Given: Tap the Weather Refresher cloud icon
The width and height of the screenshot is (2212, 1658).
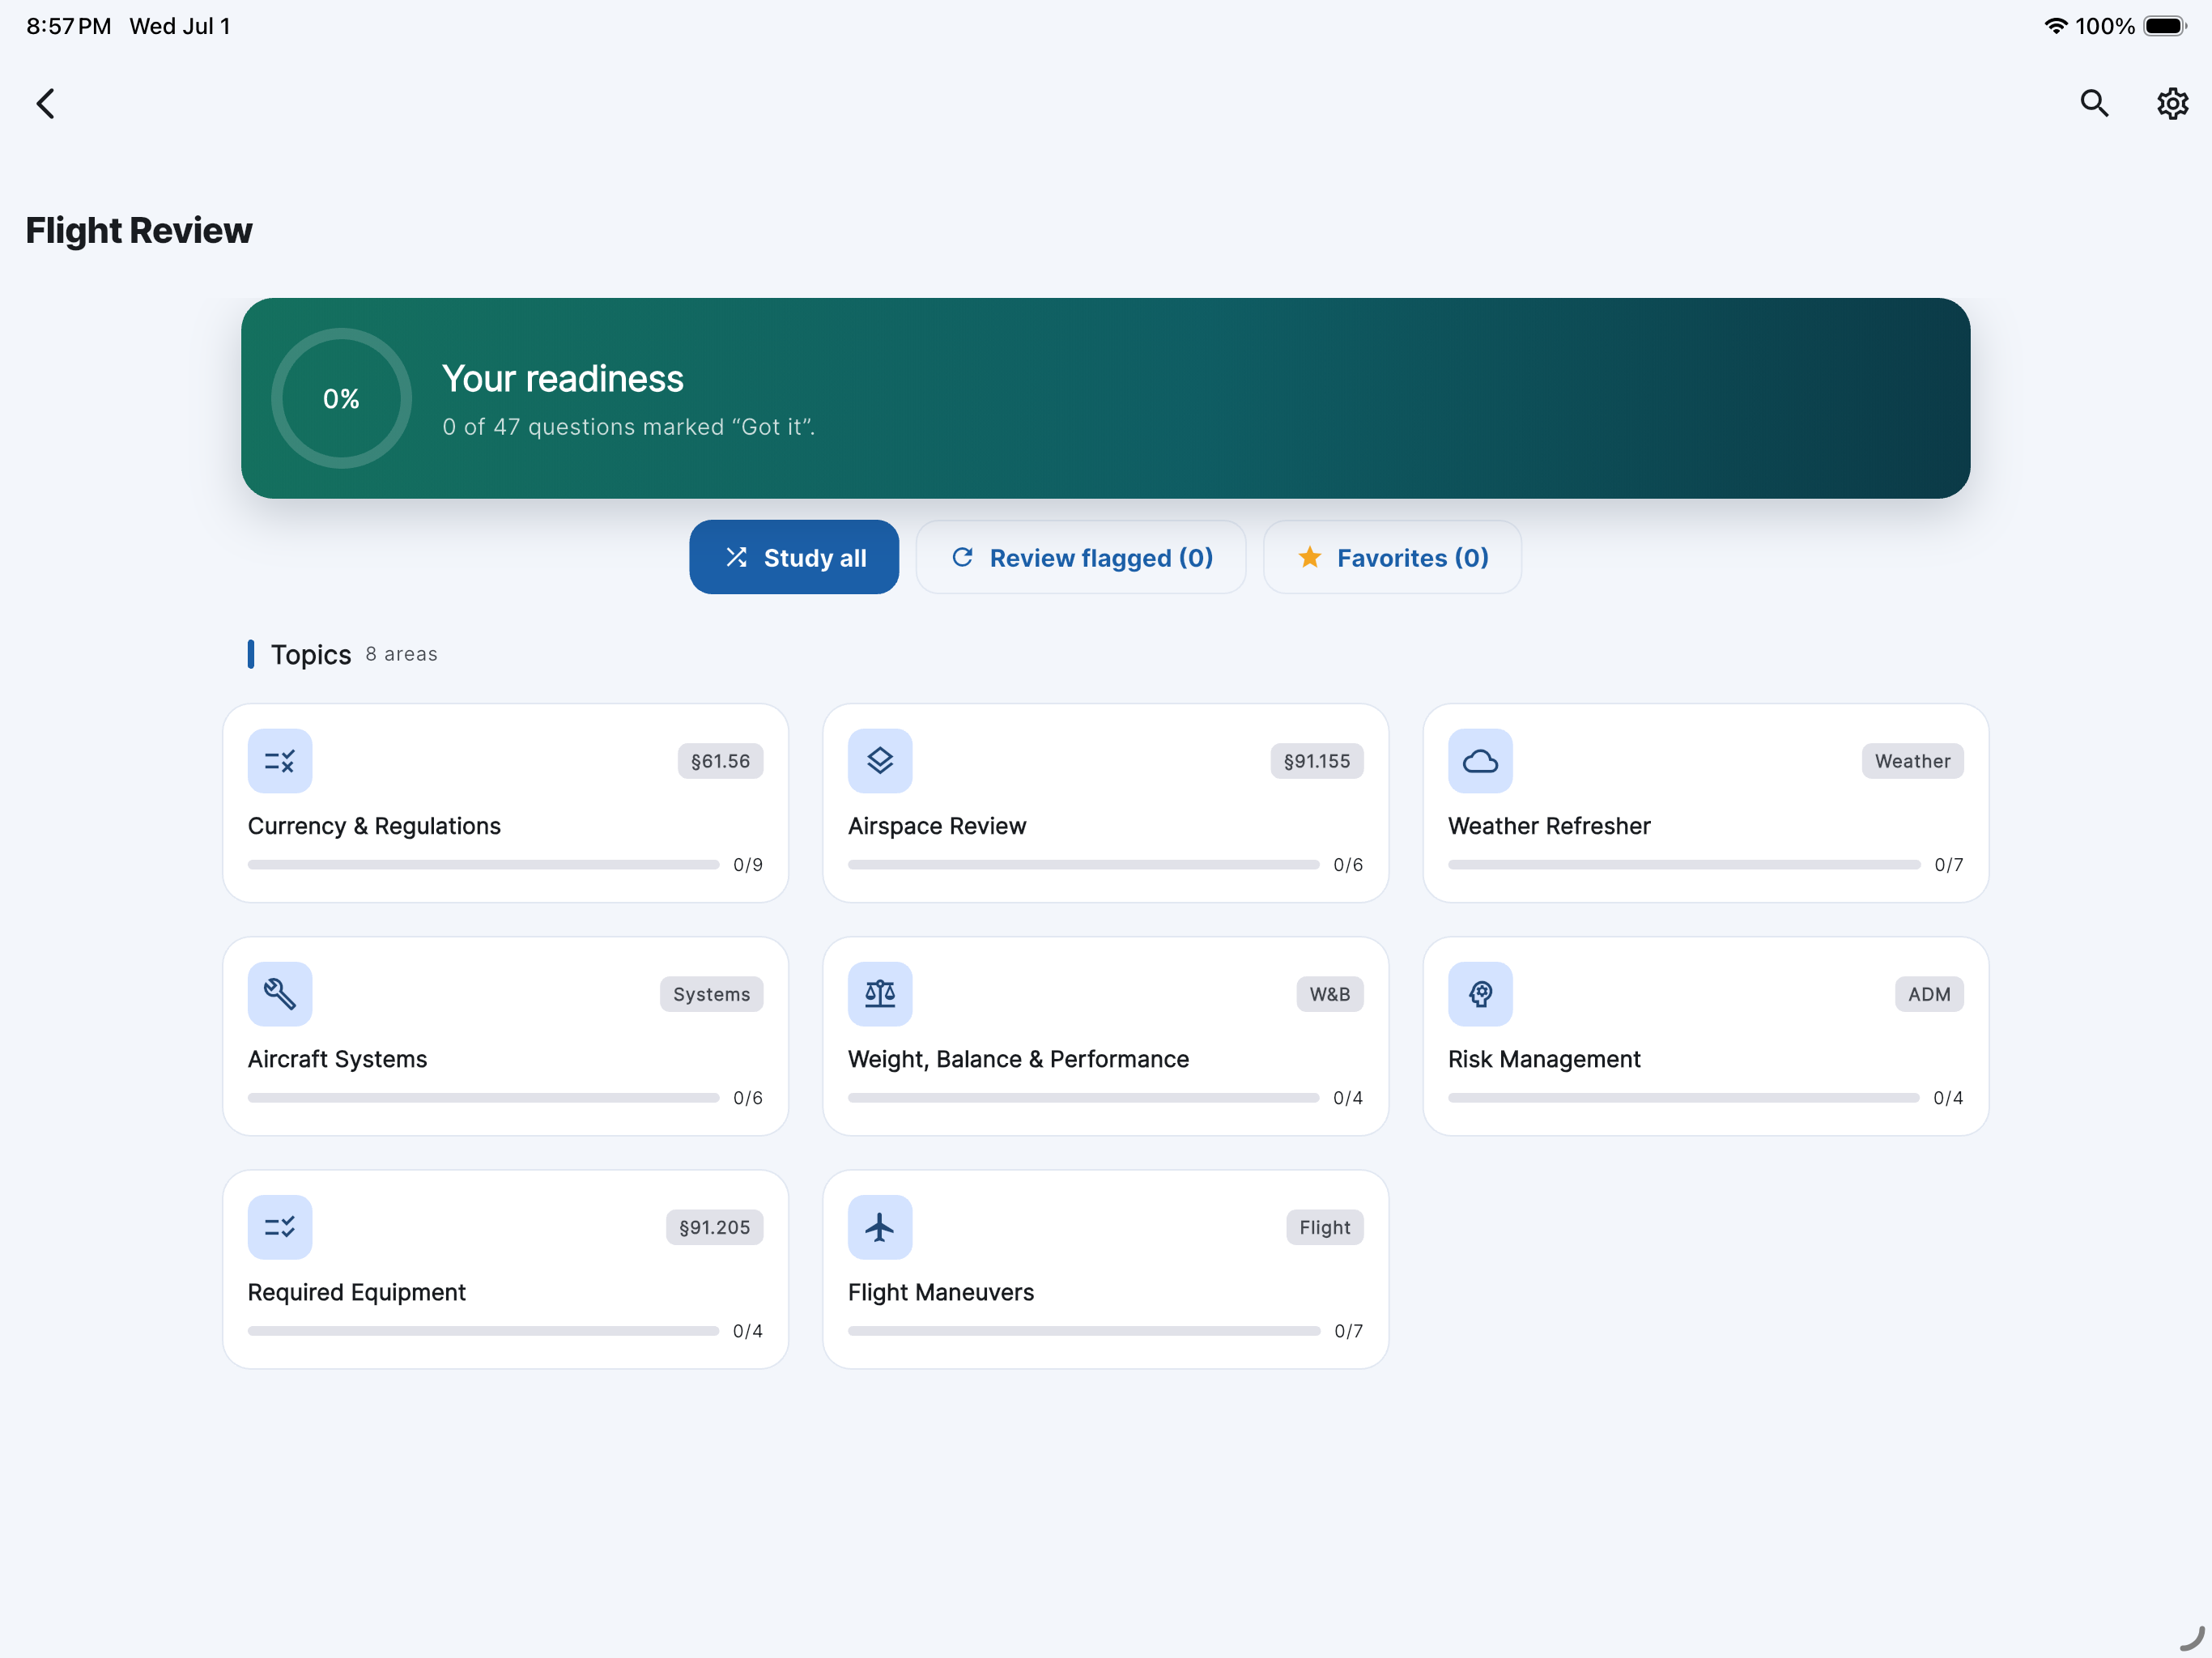Looking at the screenshot, I should tap(1480, 761).
